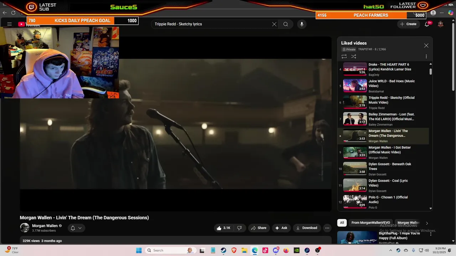Open more actions ellipsis beside Download
456x256 pixels.
tap(327, 228)
